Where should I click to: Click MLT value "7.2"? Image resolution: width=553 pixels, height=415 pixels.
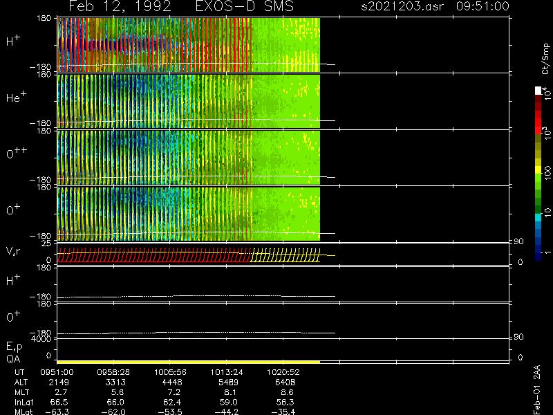[174, 392]
